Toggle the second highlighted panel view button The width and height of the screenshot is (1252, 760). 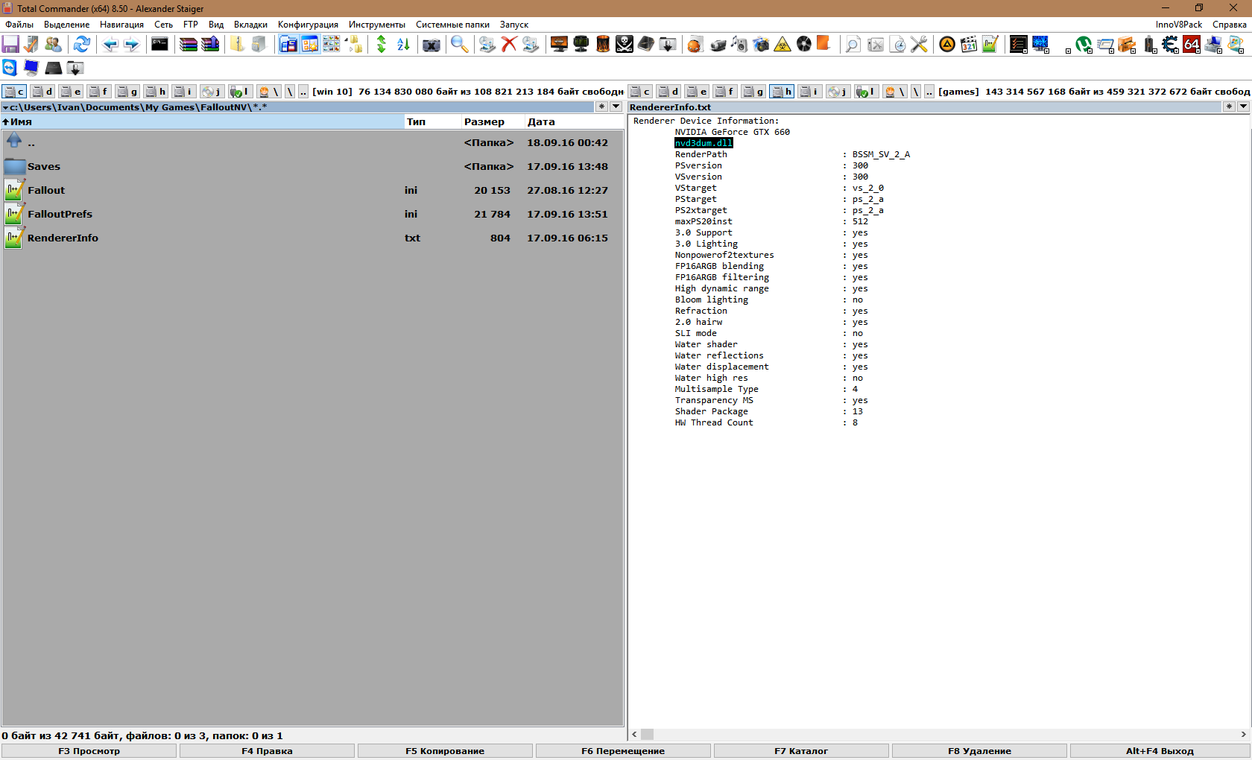310,45
